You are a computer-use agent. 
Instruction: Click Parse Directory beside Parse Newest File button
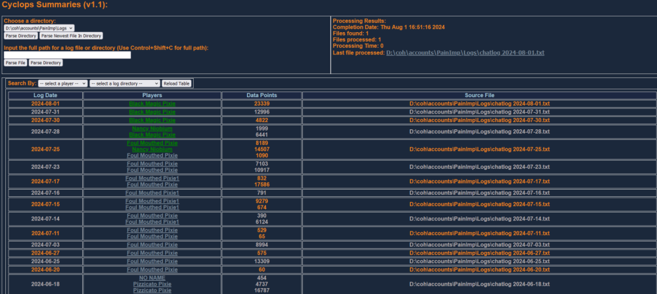tap(20, 35)
